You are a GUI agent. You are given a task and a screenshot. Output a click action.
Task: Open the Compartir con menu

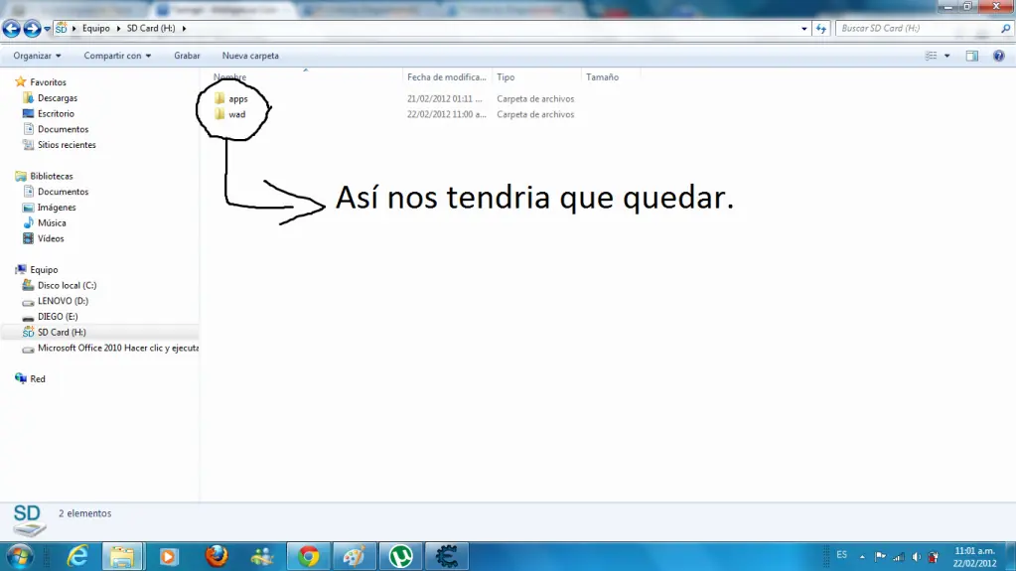[117, 56]
